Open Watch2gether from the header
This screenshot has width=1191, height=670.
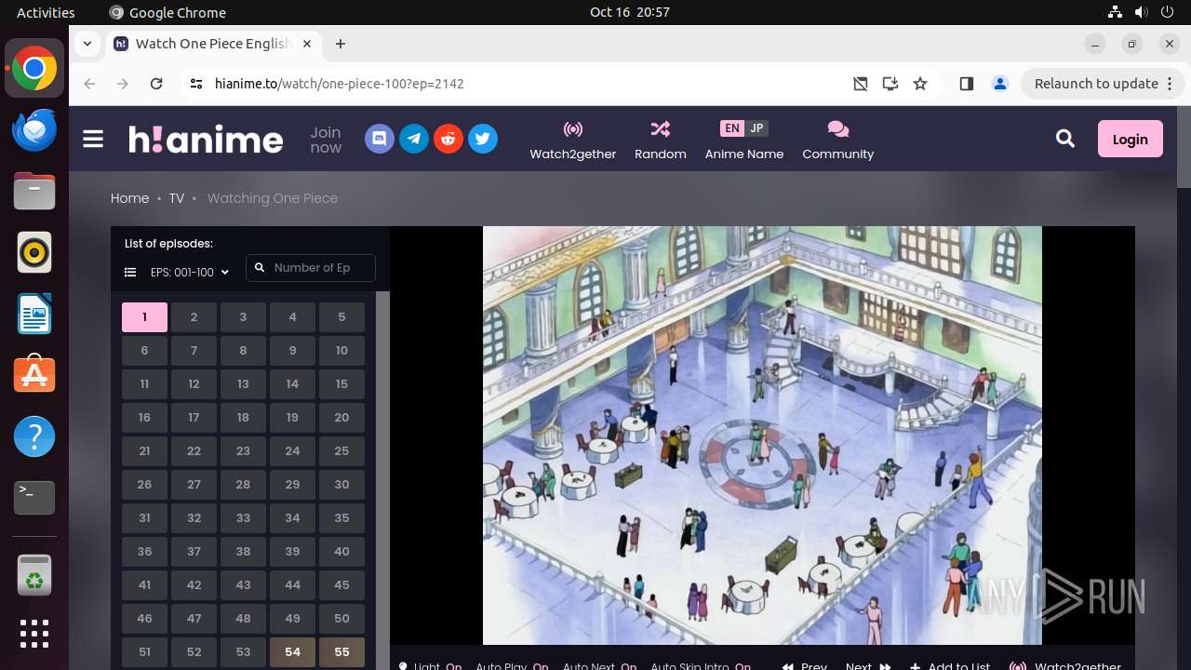click(573, 140)
